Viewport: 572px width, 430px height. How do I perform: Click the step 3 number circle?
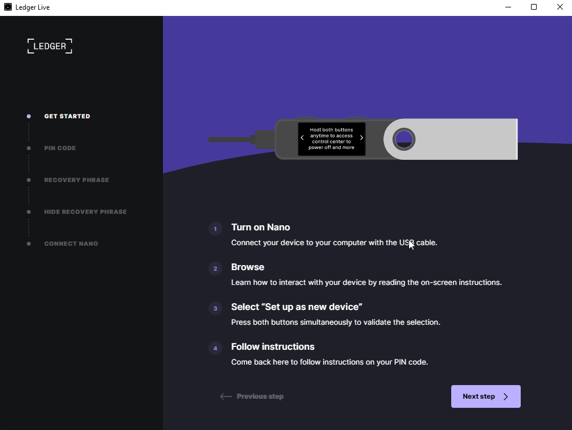215,308
